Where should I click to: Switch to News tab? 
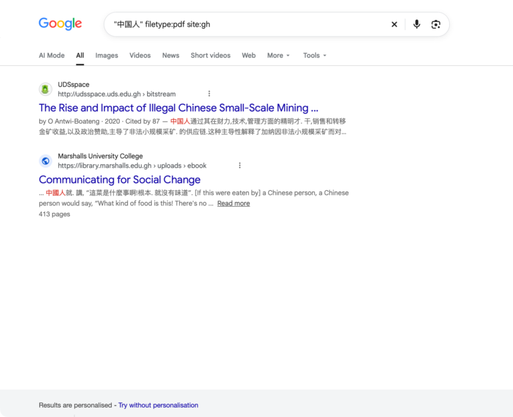[x=171, y=55]
